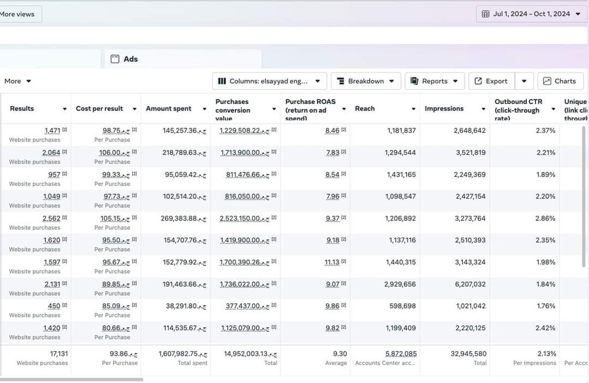Click the 5,872,085 total reach link
This screenshot has height=383, width=589.
tap(401, 354)
